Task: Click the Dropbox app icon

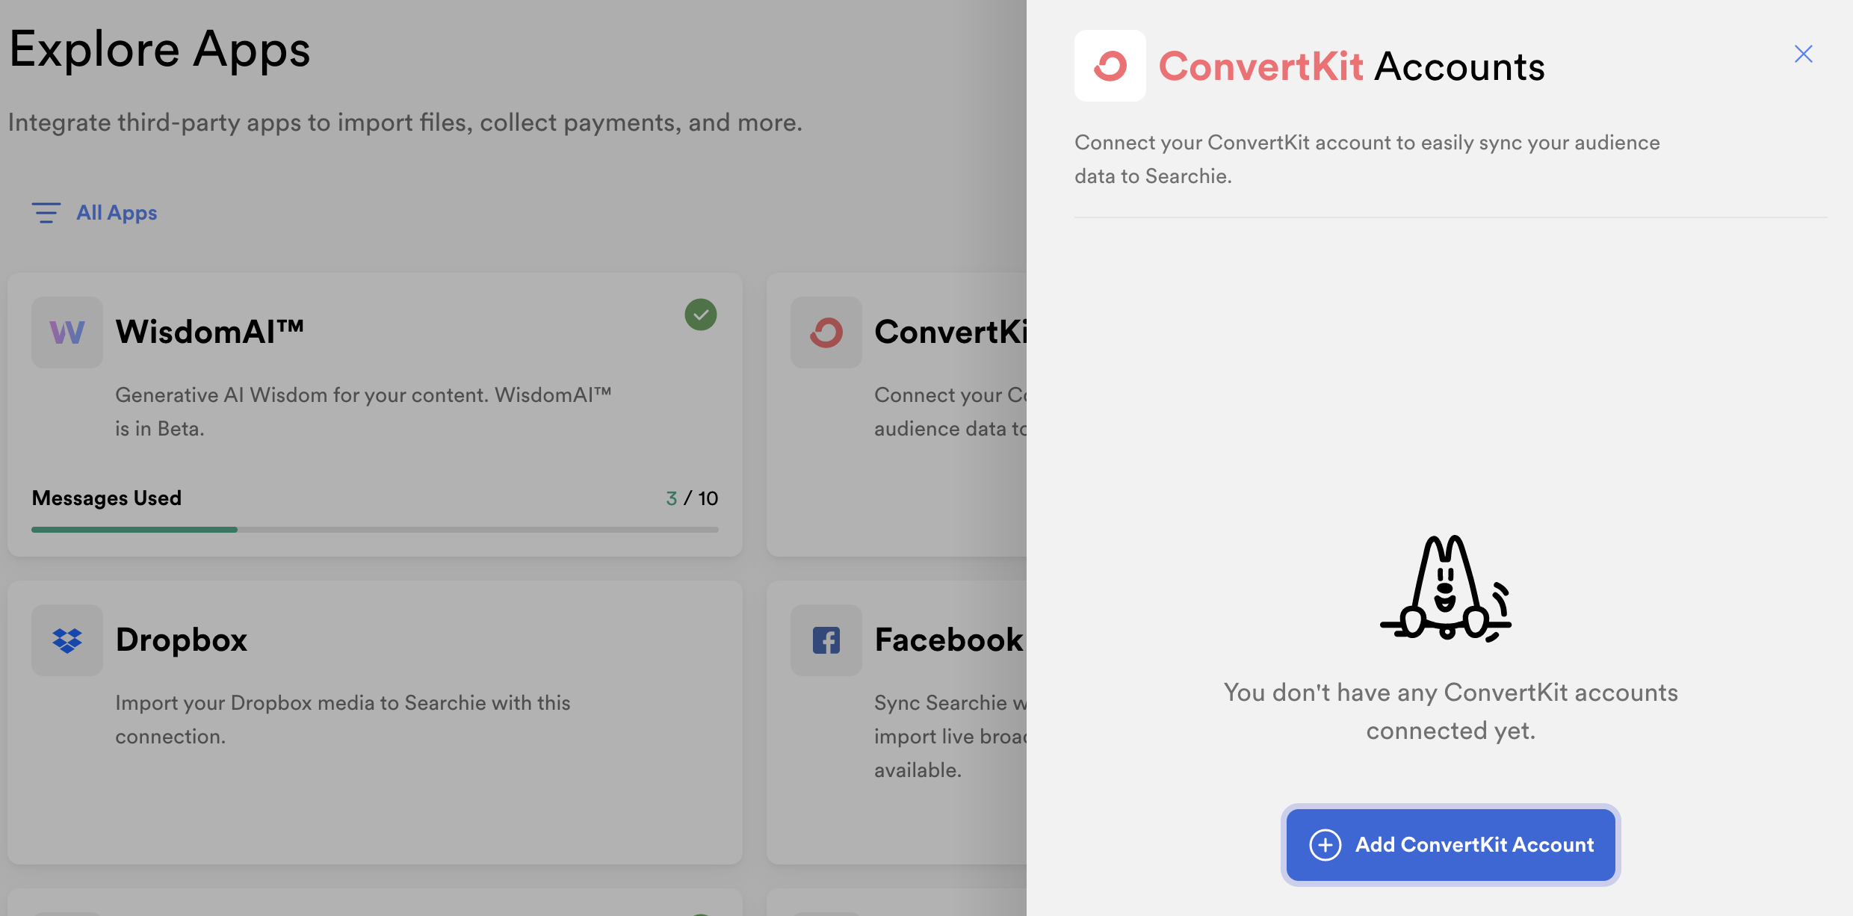Action: [x=67, y=640]
